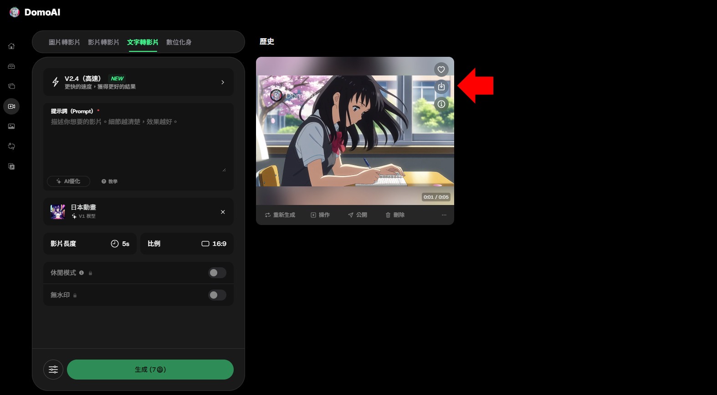Toggle the 無水印 switch
Screen dimensions: 717x395
(217, 295)
